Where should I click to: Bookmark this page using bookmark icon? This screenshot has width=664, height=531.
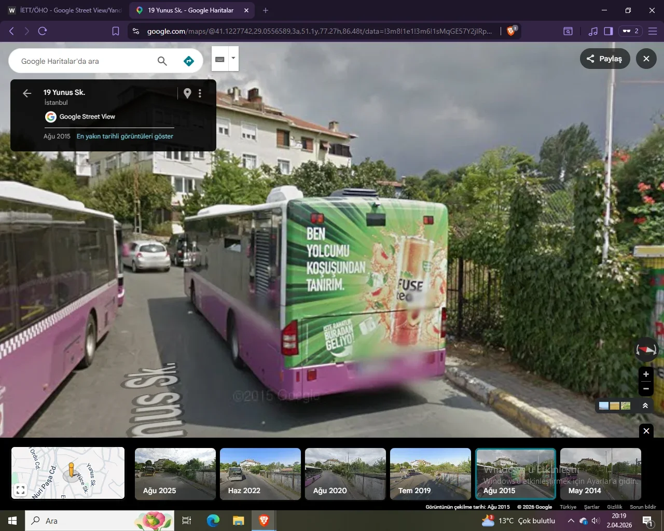click(116, 31)
